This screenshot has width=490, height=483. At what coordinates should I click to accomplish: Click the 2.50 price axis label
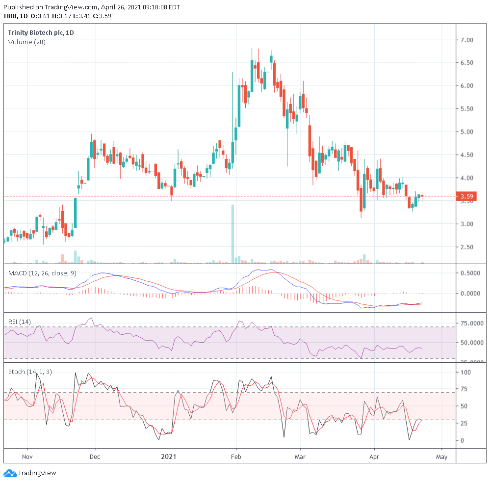point(467,247)
